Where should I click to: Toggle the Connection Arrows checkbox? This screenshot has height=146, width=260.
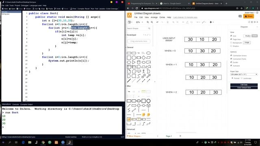coord(231,56)
